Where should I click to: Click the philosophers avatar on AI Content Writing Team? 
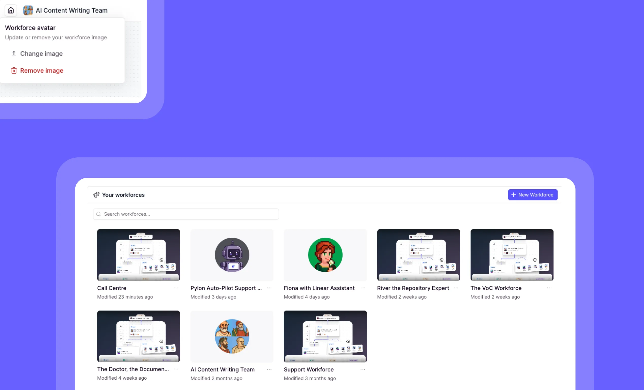[232, 336]
